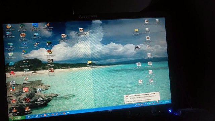Open the CDGenerator text file icon
The image size is (215, 121).
pyautogui.click(x=138, y=65)
